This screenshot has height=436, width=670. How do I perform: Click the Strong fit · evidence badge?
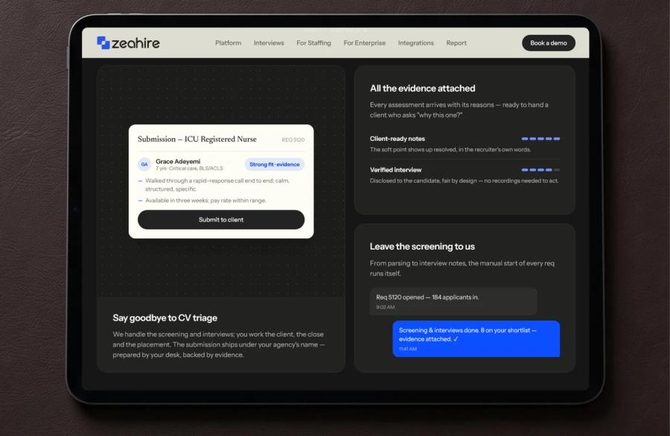tap(274, 164)
